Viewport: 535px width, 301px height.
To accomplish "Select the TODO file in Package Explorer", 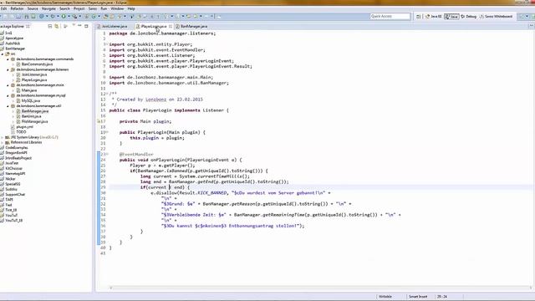I will click(x=21, y=132).
